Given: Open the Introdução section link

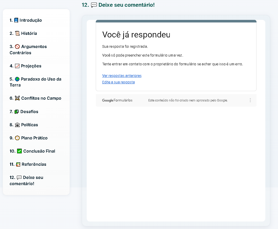Looking at the screenshot, I should pyautogui.click(x=26, y=20).
